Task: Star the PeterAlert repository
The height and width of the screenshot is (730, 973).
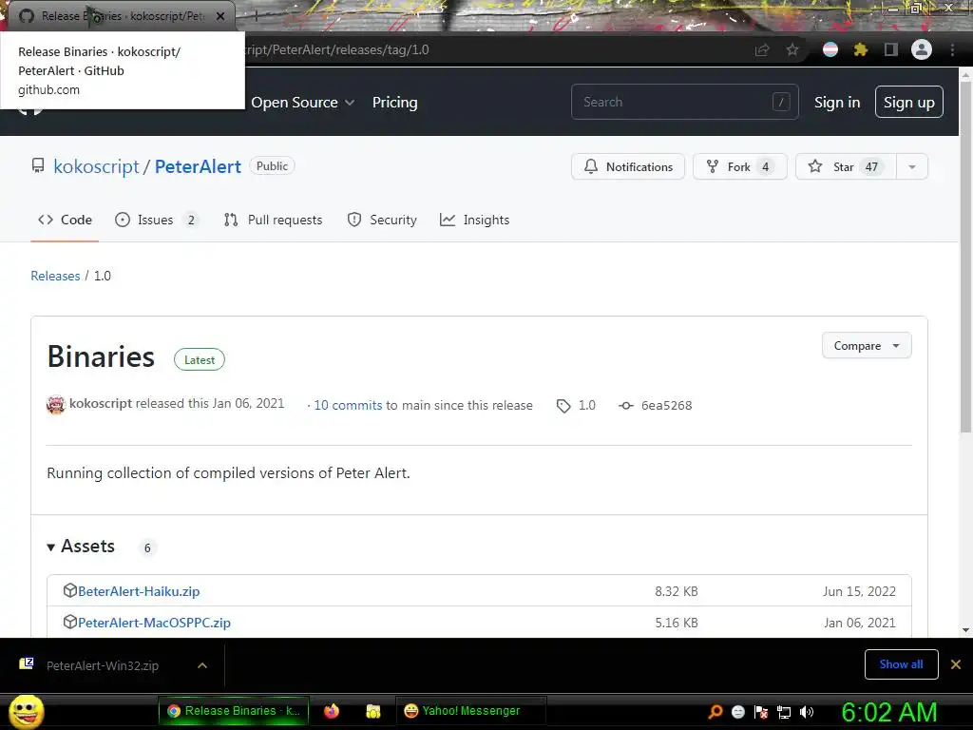Action: [x=846, y=166]
